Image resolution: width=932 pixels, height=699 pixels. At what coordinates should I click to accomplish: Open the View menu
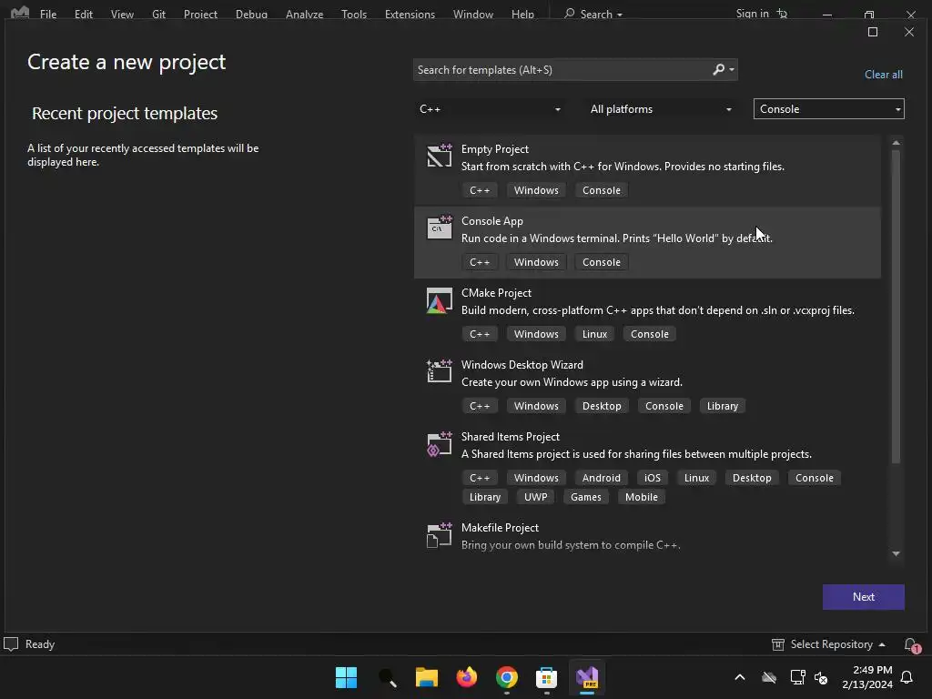coord(122,14)
